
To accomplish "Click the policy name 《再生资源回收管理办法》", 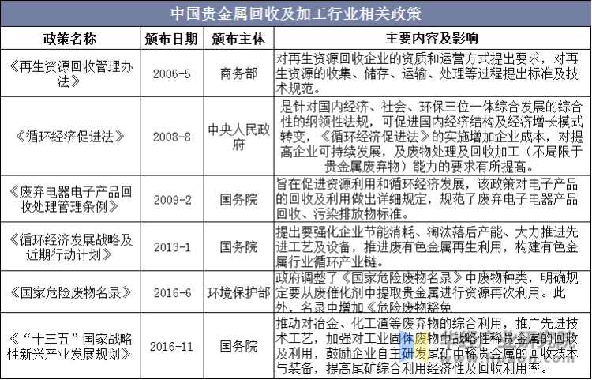I will point(69,74).
